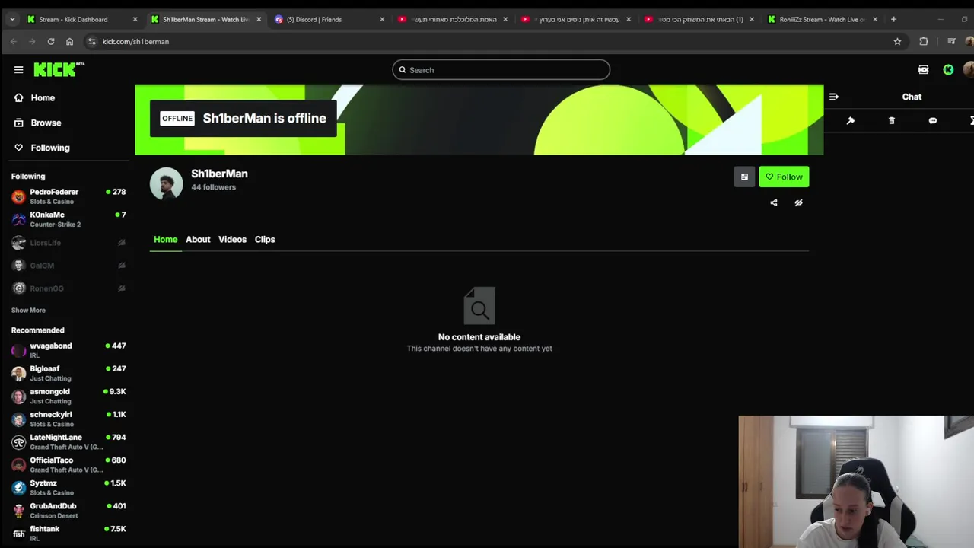Open PedroFederer channel
Image resolution: width=974 pixels, height=548 pixels.
click(68, 196)
